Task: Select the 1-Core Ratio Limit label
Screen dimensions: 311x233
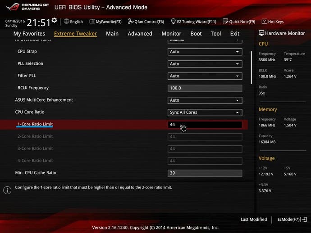Action: click(x=35, y=124)
